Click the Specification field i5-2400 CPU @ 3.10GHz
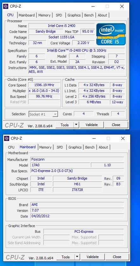The image size is (140, 266). [x=77, y=51]
